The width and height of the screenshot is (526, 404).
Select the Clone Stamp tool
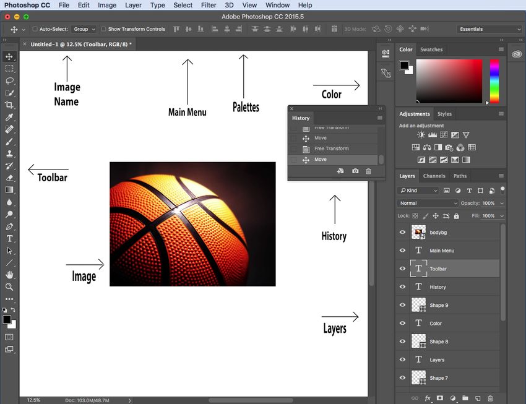tap(9, 153)
